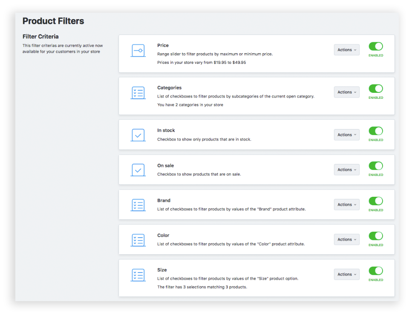Click the Size filter title
Screen dimensions: 412x316
[x=162, y=270]
